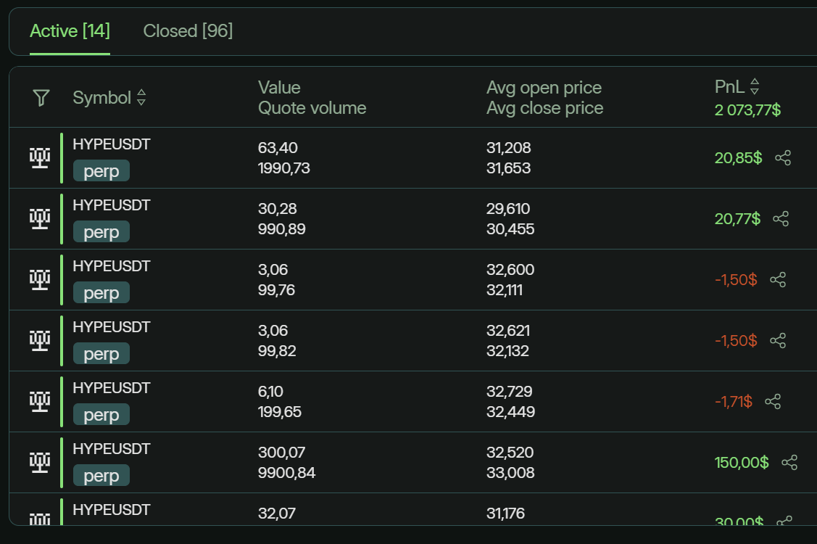817x544 pixels.
Task: Sort positions by PnL arrows
Action: (755, 87)
